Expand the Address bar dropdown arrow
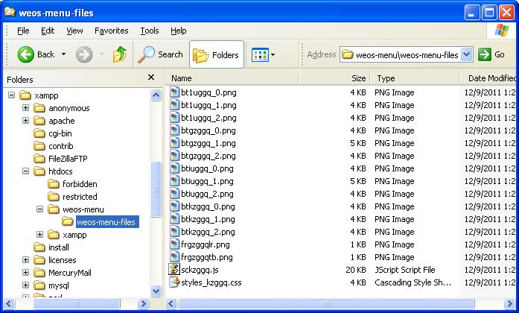519x313 pixels. pos(467,54)
